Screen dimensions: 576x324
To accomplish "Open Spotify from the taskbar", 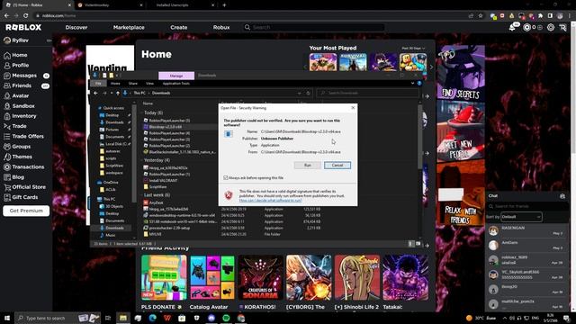I will (226, 318).
